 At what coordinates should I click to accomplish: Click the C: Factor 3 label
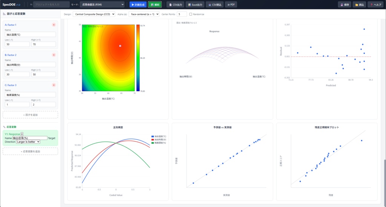(x=11, y=85)
